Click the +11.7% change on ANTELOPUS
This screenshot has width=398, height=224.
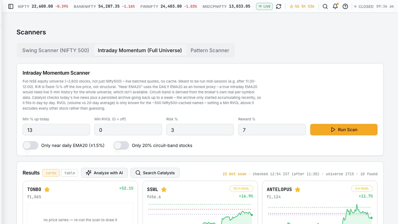click(366, 196)
